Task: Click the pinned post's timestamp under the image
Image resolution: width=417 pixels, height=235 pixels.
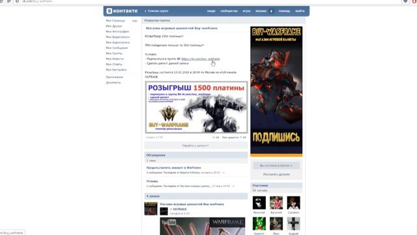Action: (154, 138)
